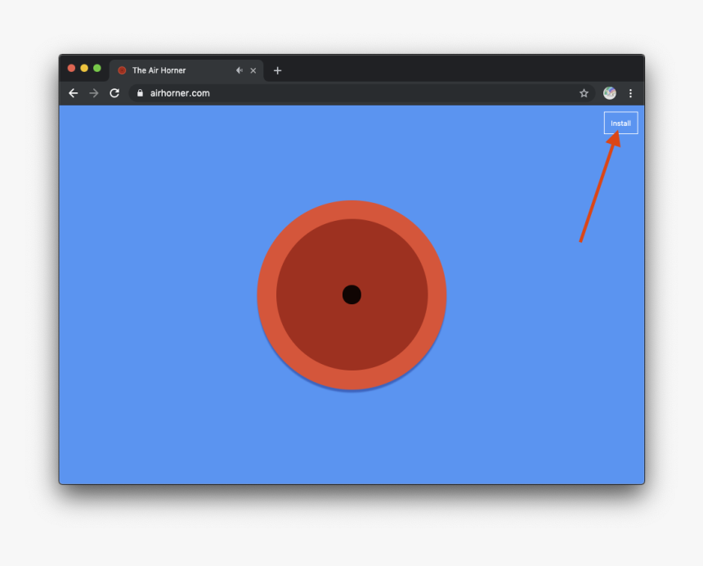Screen dimensions: 703x566
Task: Click the Air Horner favicon on the tab
Action: 123,70
